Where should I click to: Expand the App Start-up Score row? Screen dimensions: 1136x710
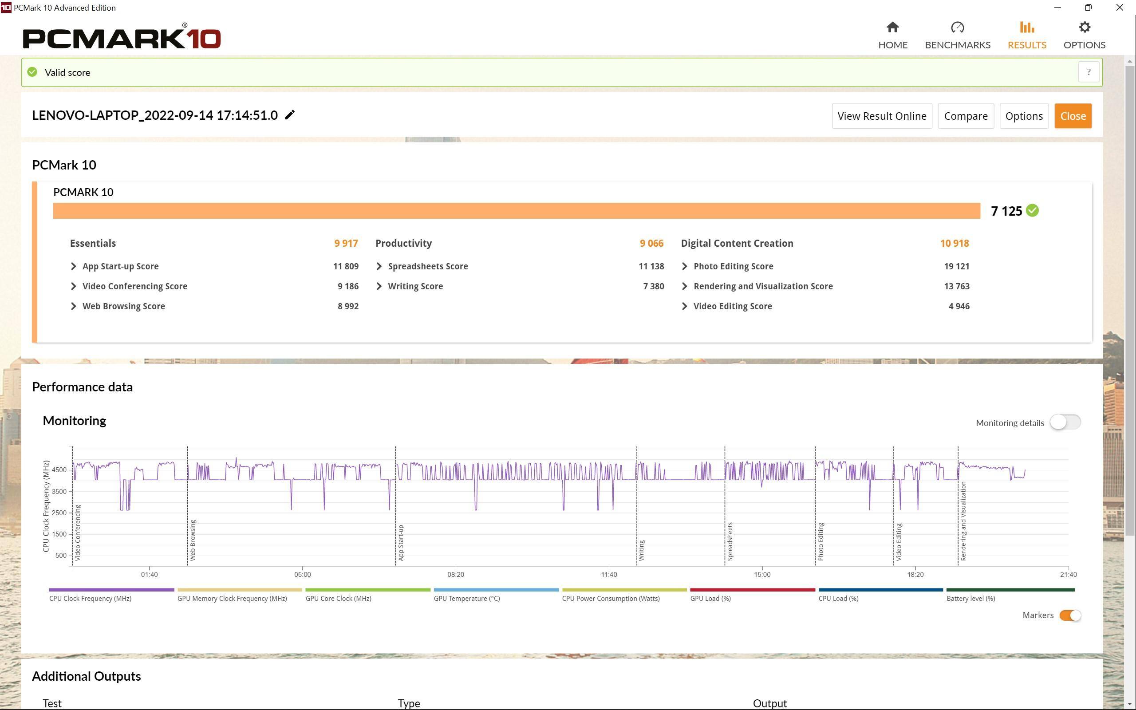(x=74, y=266)
